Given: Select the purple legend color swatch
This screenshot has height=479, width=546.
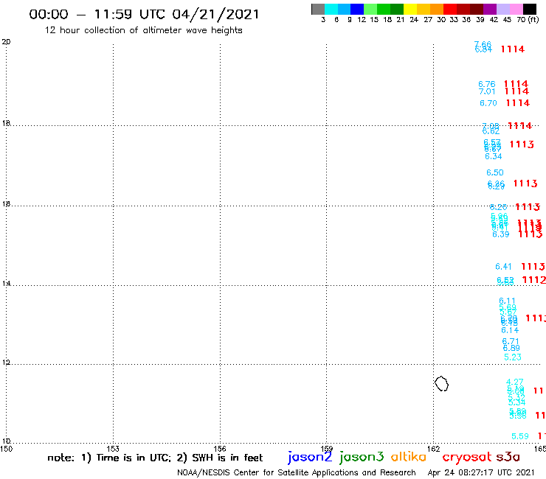Looking at the screenshot, I should click(x=490, y=9).
